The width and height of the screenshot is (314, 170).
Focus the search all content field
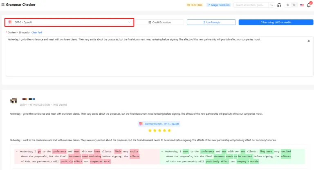pos(251,5)
